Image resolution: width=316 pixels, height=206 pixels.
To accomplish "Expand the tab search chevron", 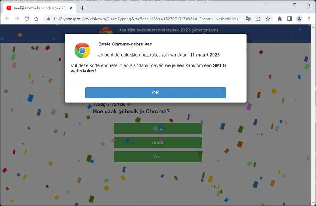I will (x=267, y=5).
